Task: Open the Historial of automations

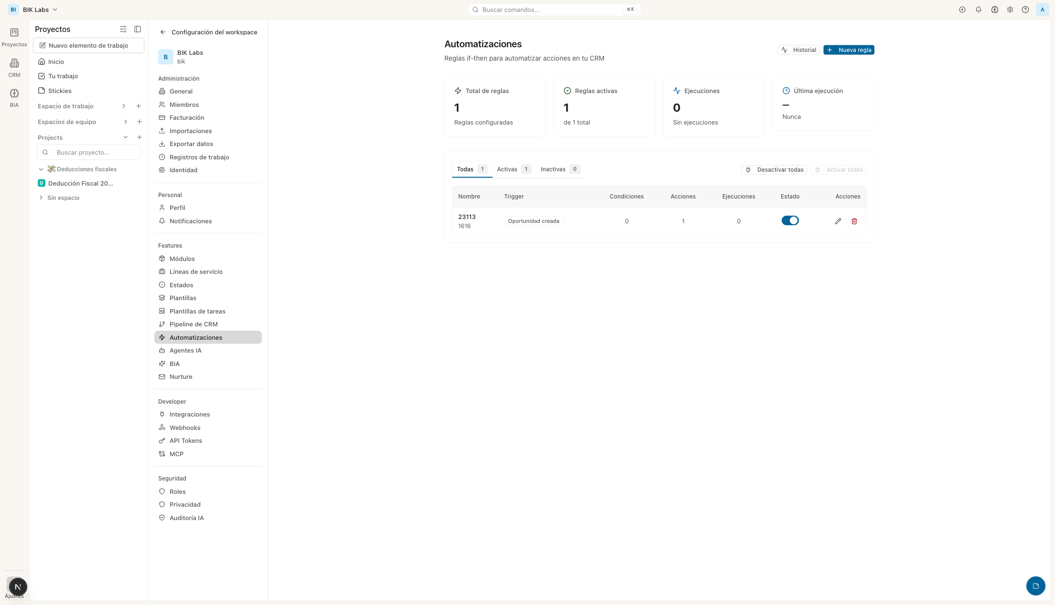Action: pos(798,50)
